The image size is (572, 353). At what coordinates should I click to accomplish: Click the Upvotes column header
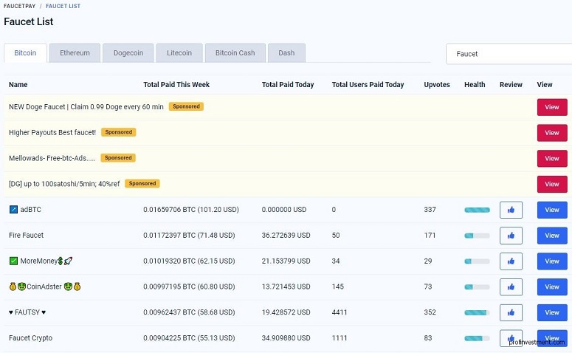pos(437,85)
